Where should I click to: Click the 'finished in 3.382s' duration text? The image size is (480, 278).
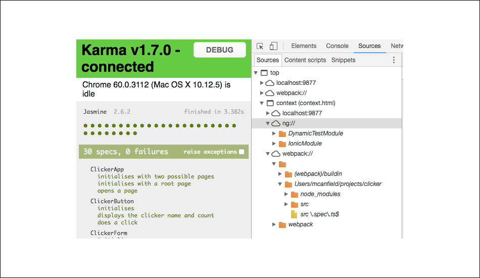(214, 112)
